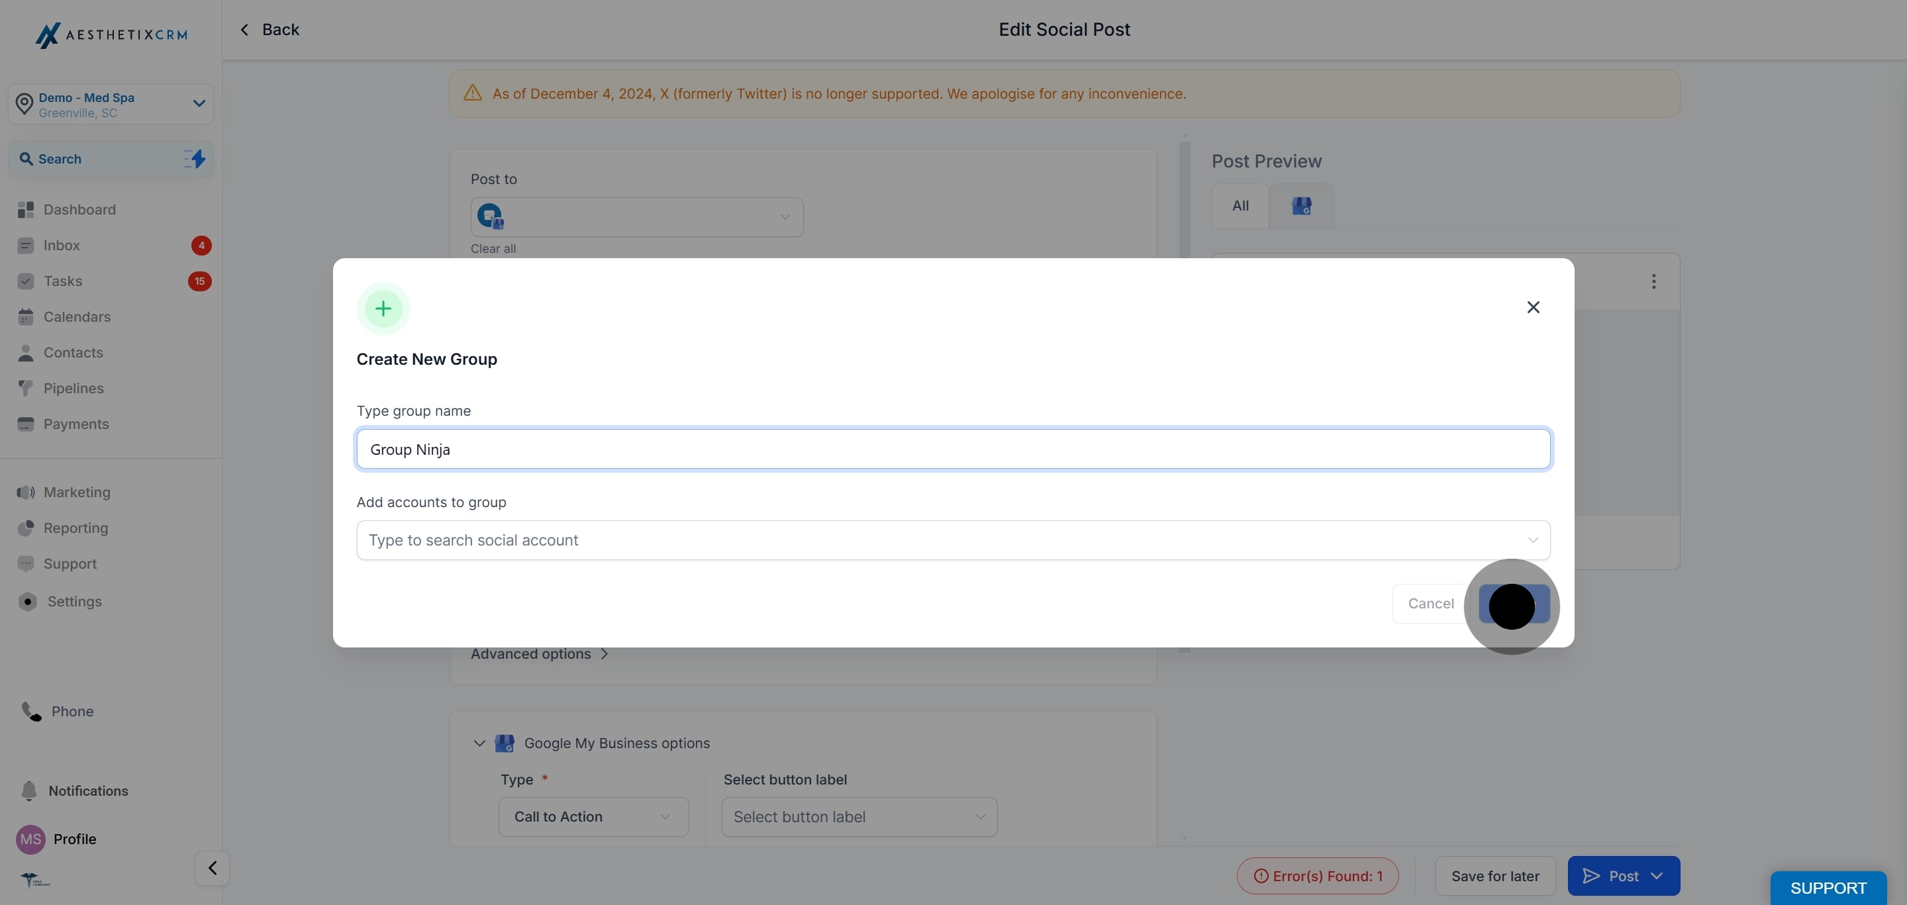Click the lightning quick-actions icon
The height and width of the screenshot is (905, 1907).
pos(195,159)
